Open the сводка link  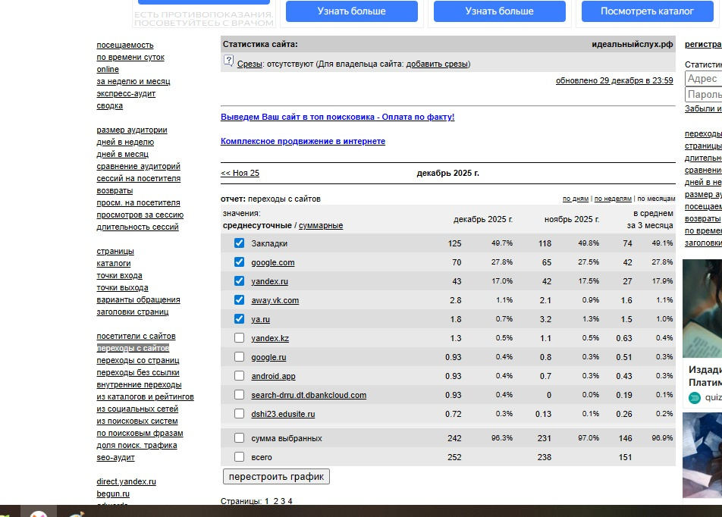[109, 105]
